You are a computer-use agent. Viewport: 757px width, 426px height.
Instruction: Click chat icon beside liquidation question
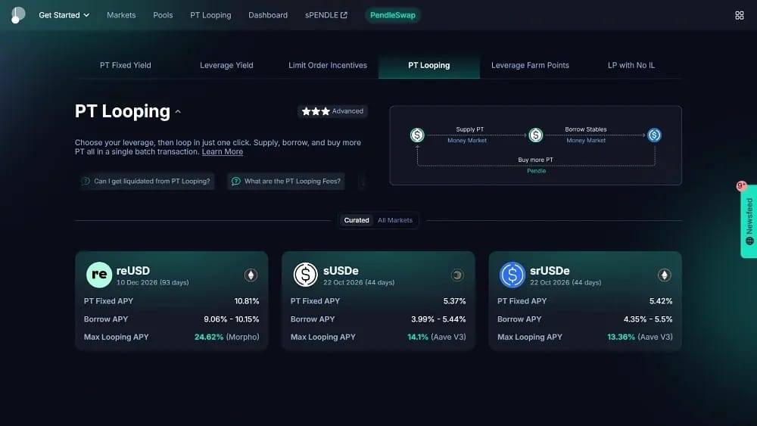86,182
